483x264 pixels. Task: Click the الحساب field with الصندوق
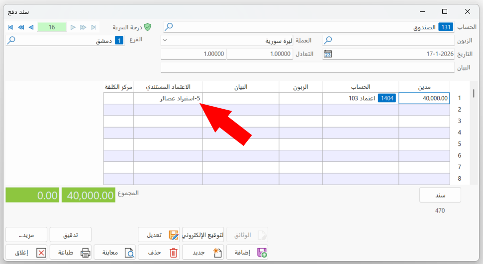click(x=308, y=27)
